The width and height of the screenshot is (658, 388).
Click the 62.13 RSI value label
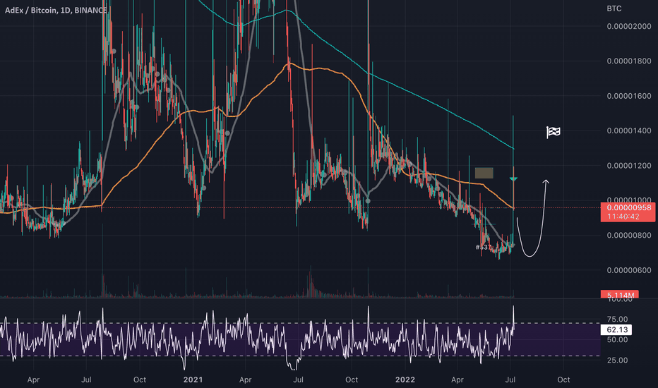[616, 329]
